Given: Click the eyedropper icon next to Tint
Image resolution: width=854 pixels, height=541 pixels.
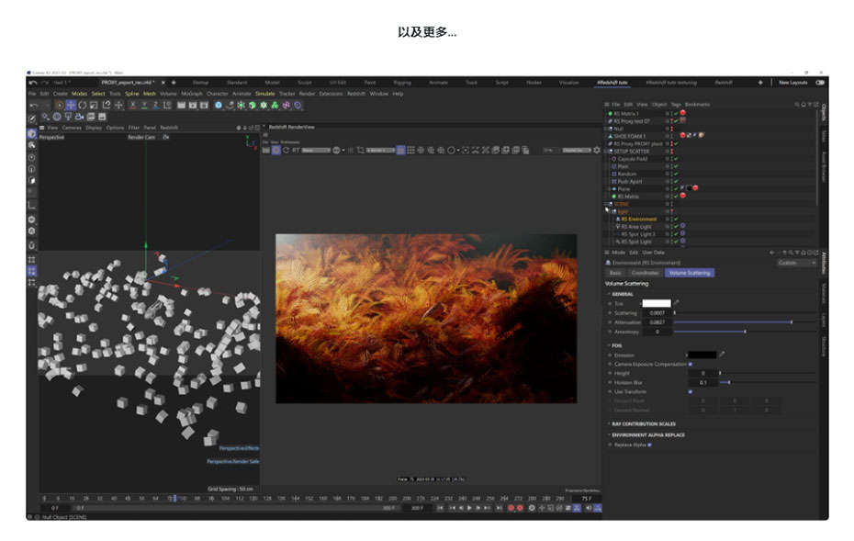Looking at the screenshot, I should click(677, 303).
